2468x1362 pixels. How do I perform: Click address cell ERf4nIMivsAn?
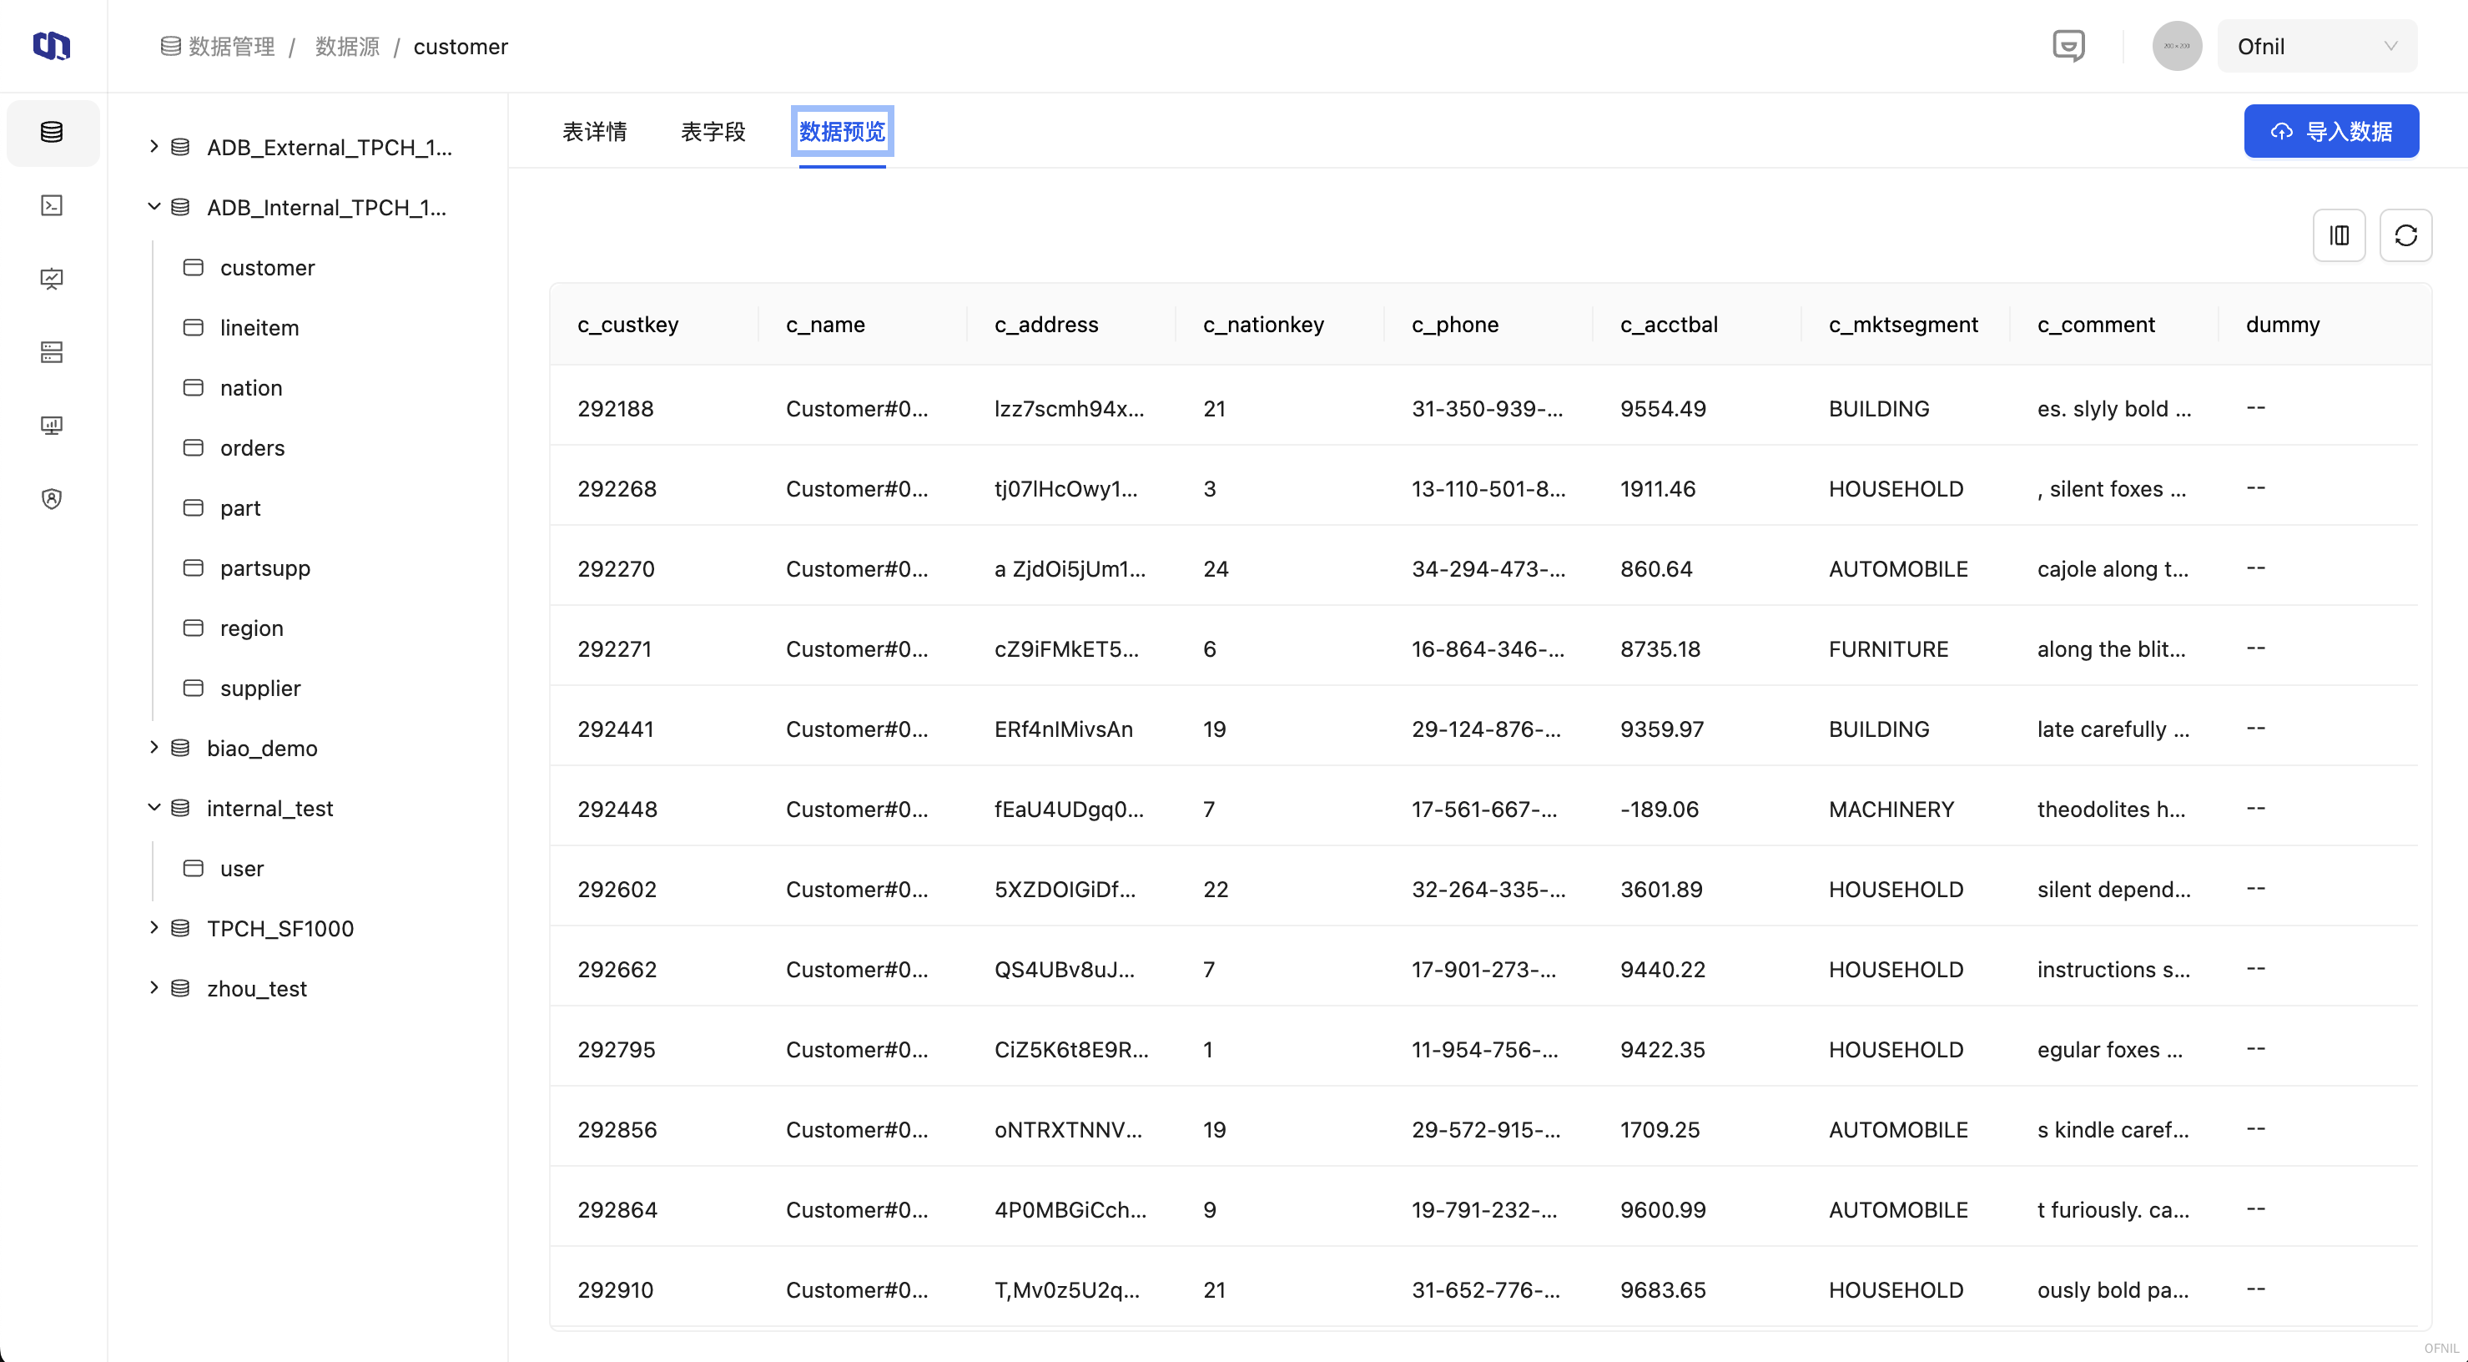coord(1064,729)
